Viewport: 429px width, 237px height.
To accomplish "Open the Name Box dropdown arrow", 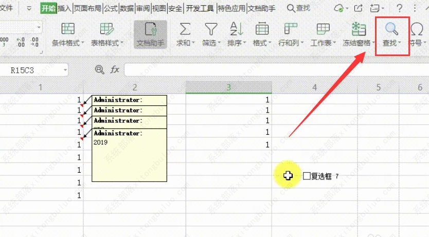I will (x=65, y=70).
